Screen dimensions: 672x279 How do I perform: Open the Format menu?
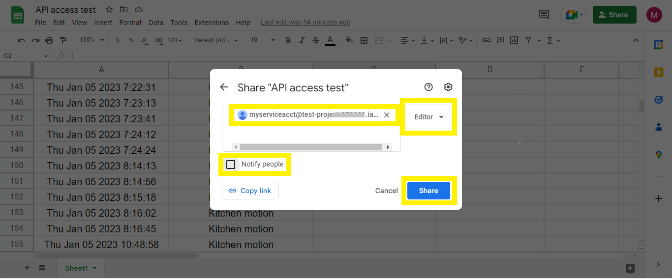click(x=130, y=23)
